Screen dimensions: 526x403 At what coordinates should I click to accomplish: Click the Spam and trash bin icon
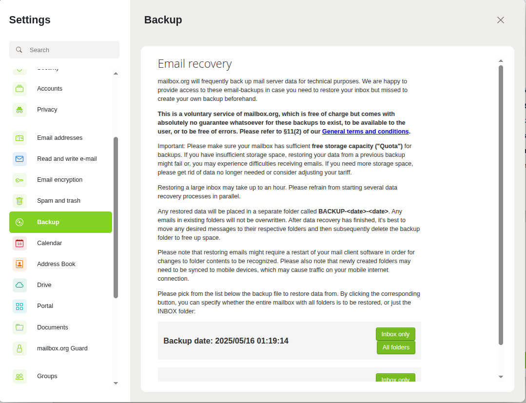click(x=19, y=201)
